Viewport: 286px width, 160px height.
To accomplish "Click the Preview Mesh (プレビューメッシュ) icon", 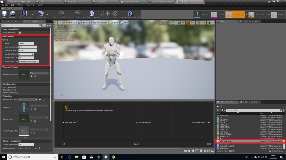I will click(x=24, y=13).
